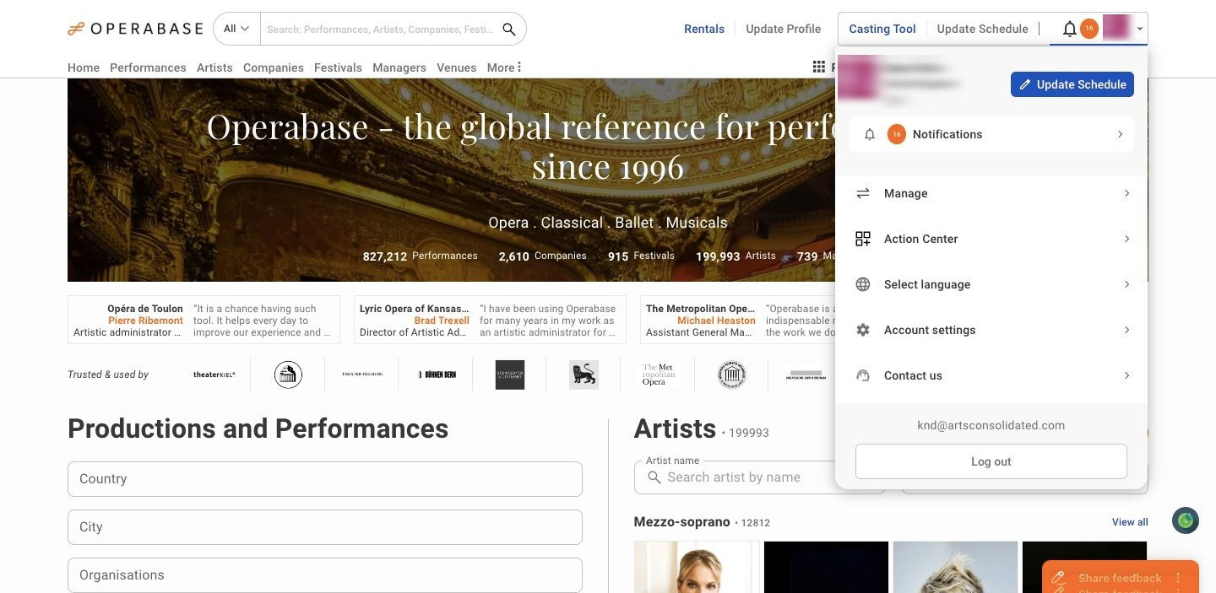Screen dimensions: 1216x593
Task: Click 827,212 Performances statistic
Action: (421, 256)
